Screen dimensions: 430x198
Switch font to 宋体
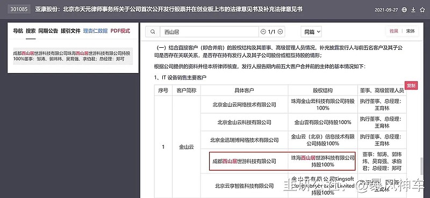coord(410,31)
